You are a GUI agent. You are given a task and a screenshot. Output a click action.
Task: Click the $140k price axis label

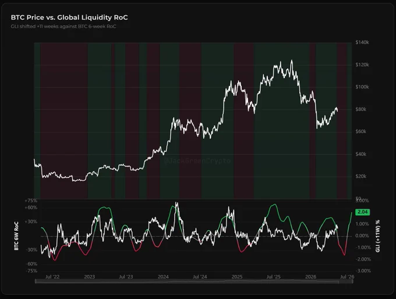(362, 43)
